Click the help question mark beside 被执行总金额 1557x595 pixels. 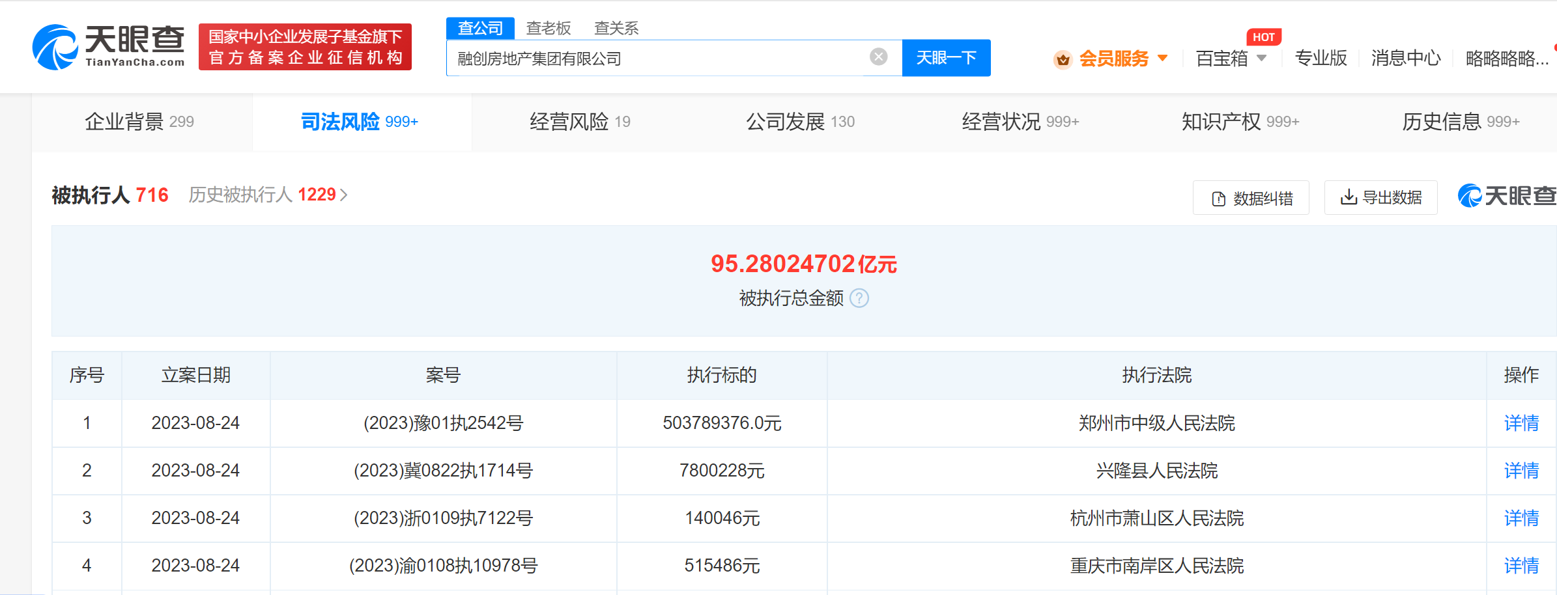tap(859, 298)
